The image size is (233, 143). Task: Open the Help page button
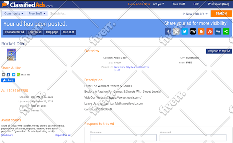click(x=52, y=32)
